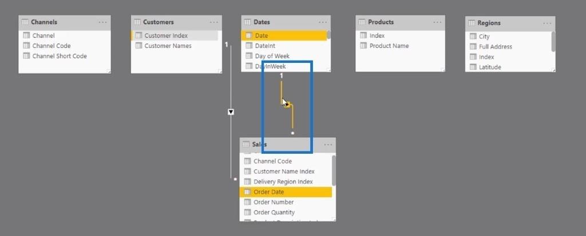Image resolution: width=586 pixels, height=236 pixels.
Task: Open the Channels table options ellipsis
Action: click(102, 22)
